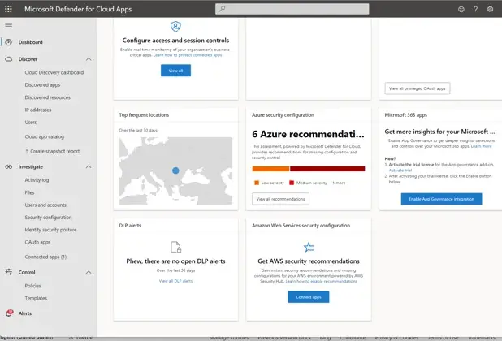Open the help question mark icon
502x341 pixels.
tap(476, 9)
